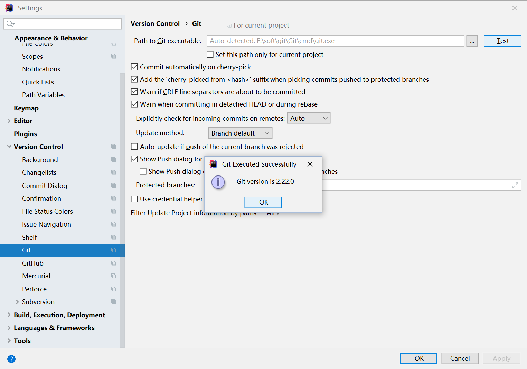Click the settings search input field
Image resolution: width=527 pixels, height=369 pixels.
point(63,24)
